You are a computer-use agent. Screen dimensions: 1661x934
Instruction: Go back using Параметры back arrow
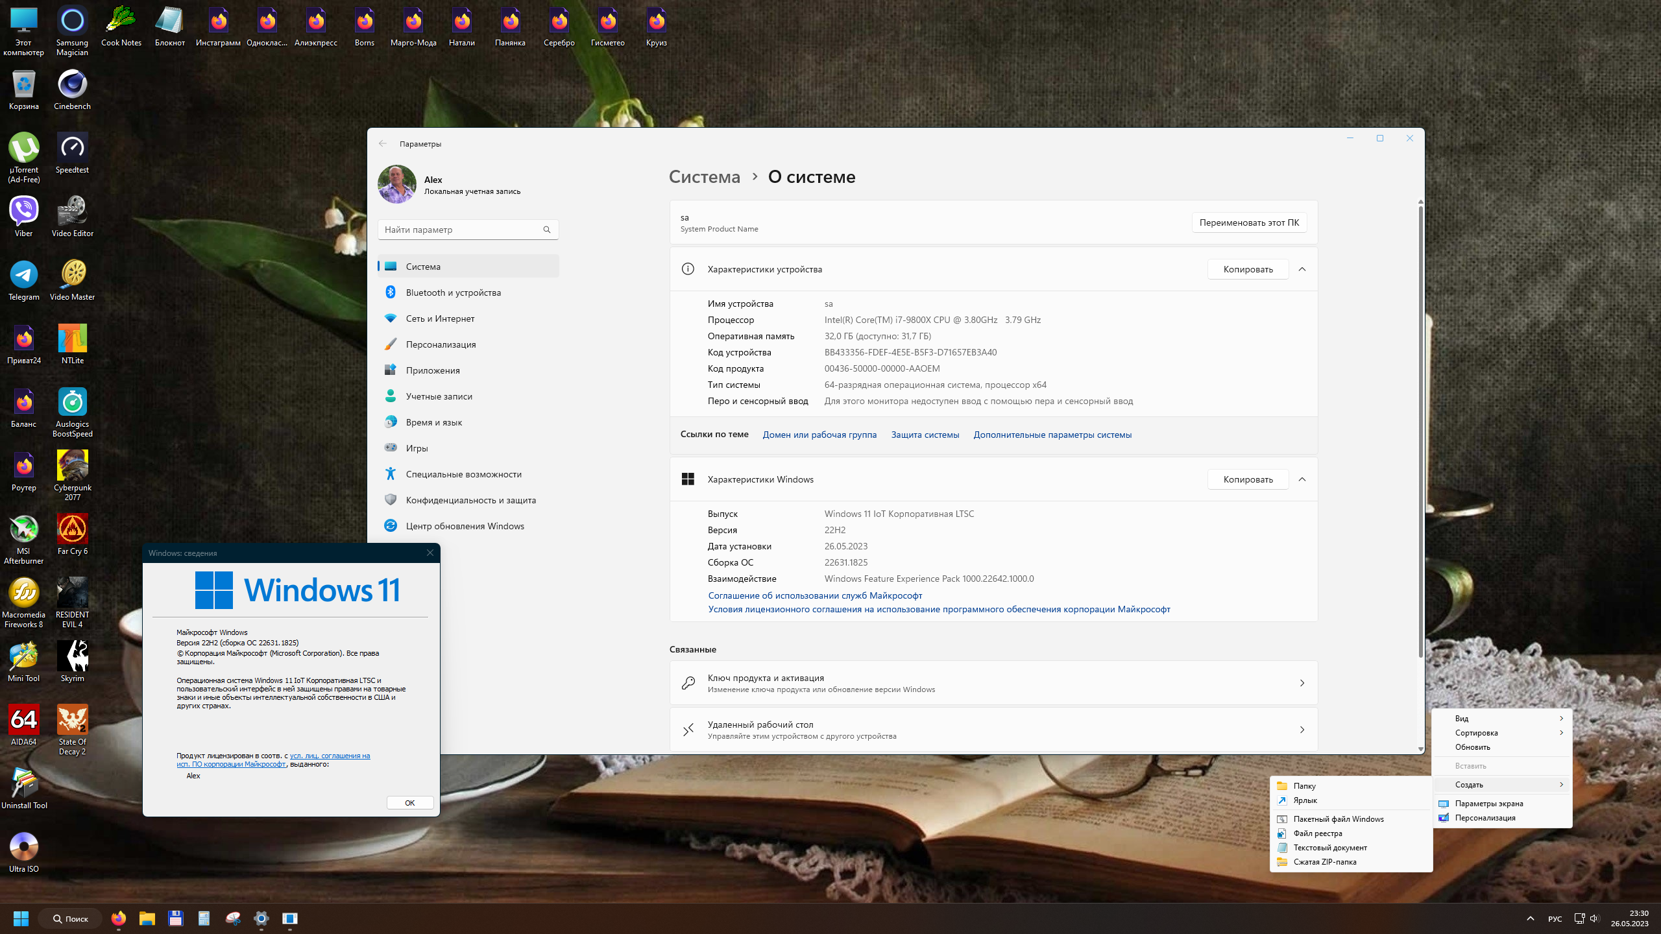383,144
